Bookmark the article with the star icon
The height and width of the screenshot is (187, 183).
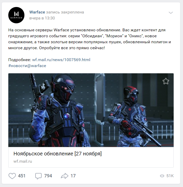coord(166,81)
